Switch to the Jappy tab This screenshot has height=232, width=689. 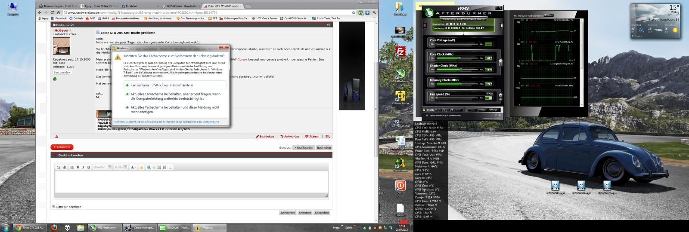(99, 6)
